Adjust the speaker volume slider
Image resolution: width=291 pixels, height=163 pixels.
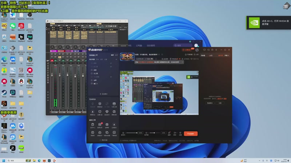click(154, 133)
